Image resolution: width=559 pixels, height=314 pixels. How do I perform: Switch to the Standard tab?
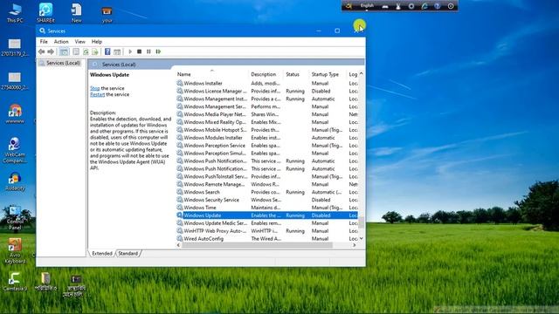pos(128,254)
